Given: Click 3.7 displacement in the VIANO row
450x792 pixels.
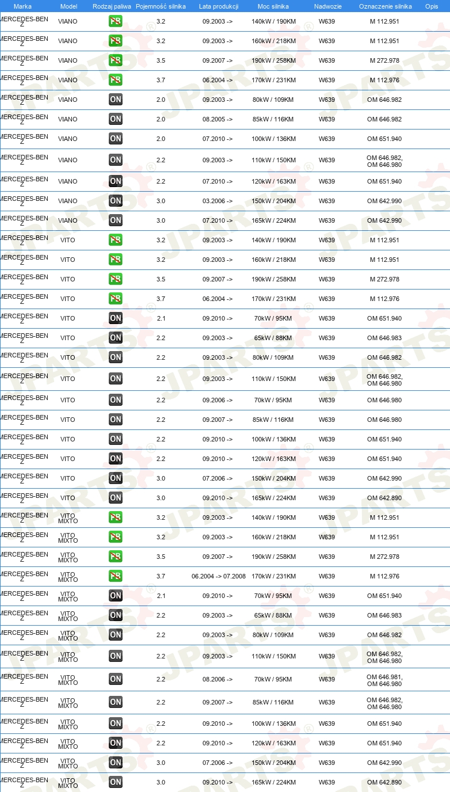Looking at the screenshot, I should tap(161, 80).
